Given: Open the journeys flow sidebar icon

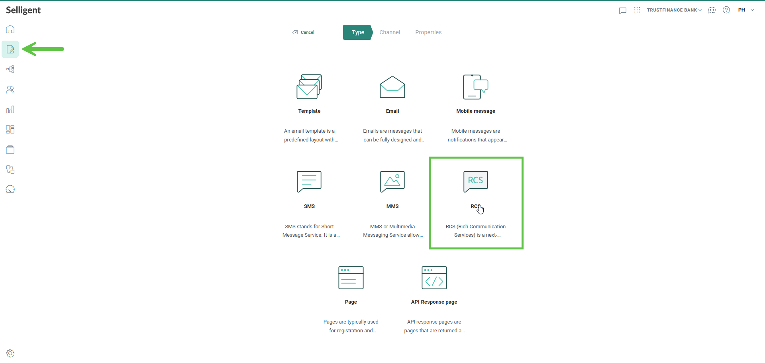Looking at the screenshot, I should coord(10,69).
